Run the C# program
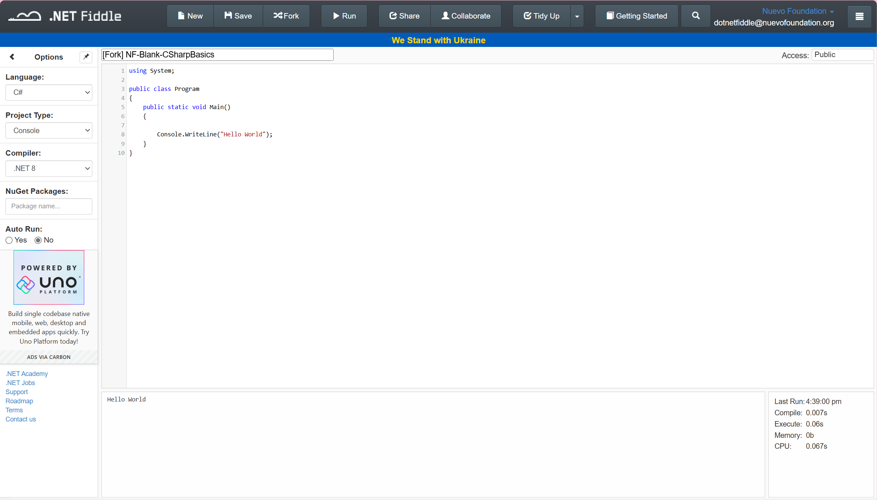 tap(343, 16)
